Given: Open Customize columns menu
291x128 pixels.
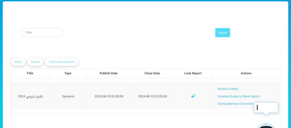Looking at the screenshot, I should [x=62, y=62].
